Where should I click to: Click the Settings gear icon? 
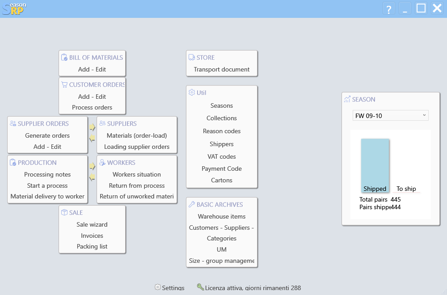158,287
